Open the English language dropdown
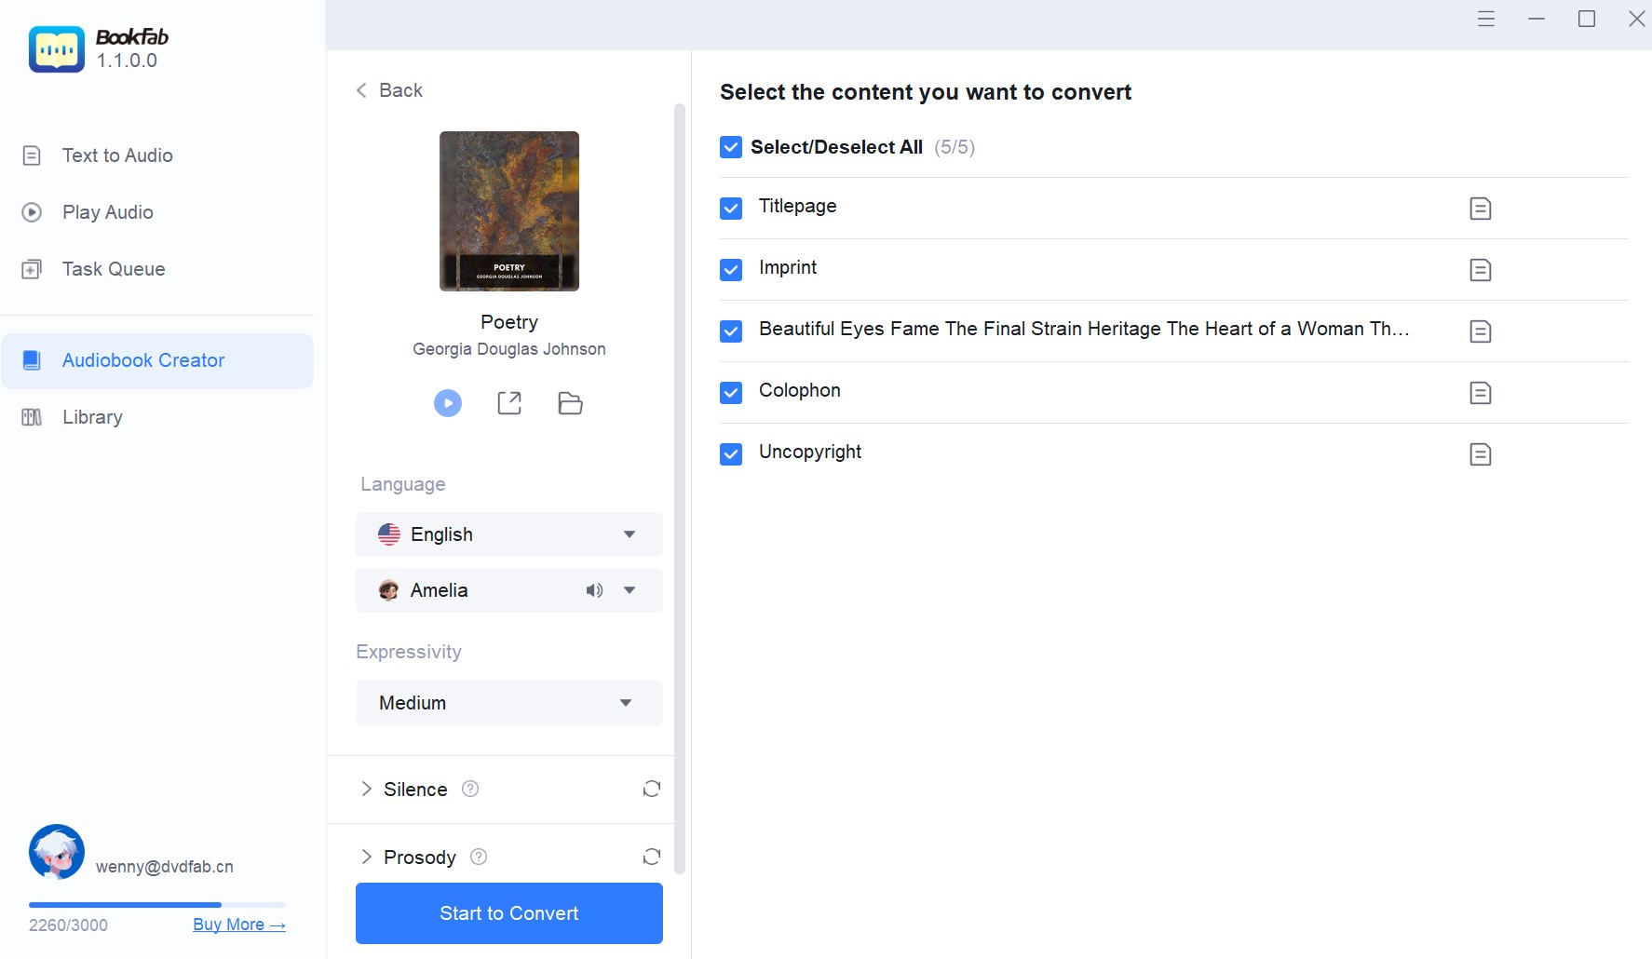The image size is (1652, 959). [509, 534]
